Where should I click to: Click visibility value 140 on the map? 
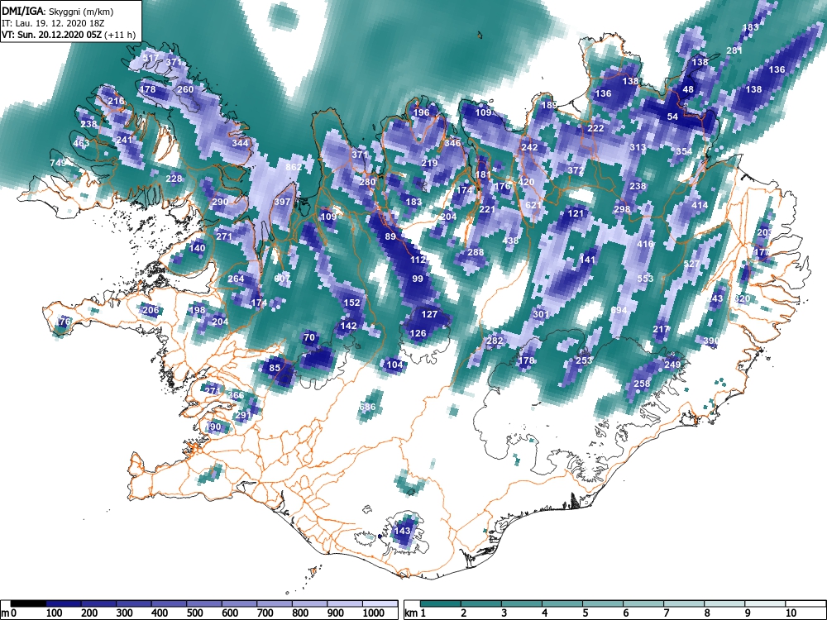tap(198, 248)
